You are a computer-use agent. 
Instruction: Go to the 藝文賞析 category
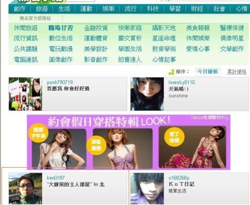coord(130,38)
